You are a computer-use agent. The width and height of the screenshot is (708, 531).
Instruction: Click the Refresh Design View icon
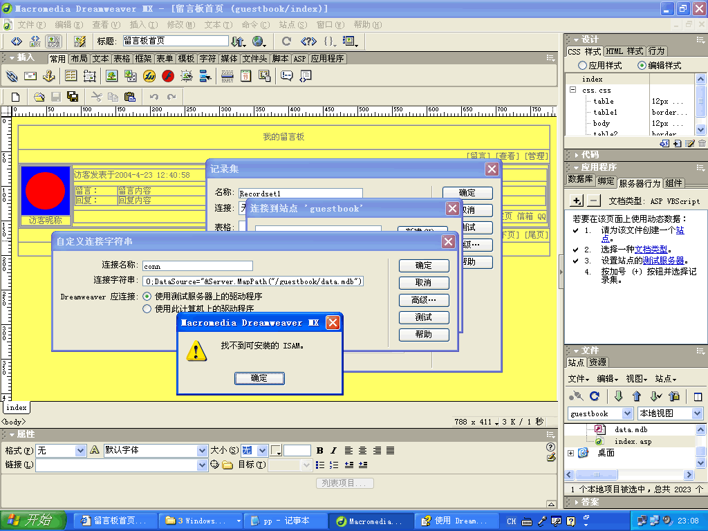(x=286, y=41)
